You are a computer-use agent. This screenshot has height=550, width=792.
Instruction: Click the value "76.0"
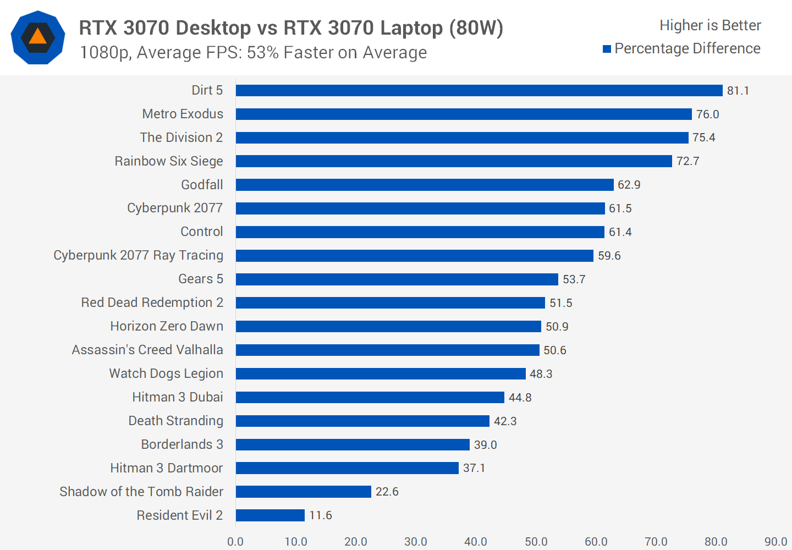pos(707,114)
